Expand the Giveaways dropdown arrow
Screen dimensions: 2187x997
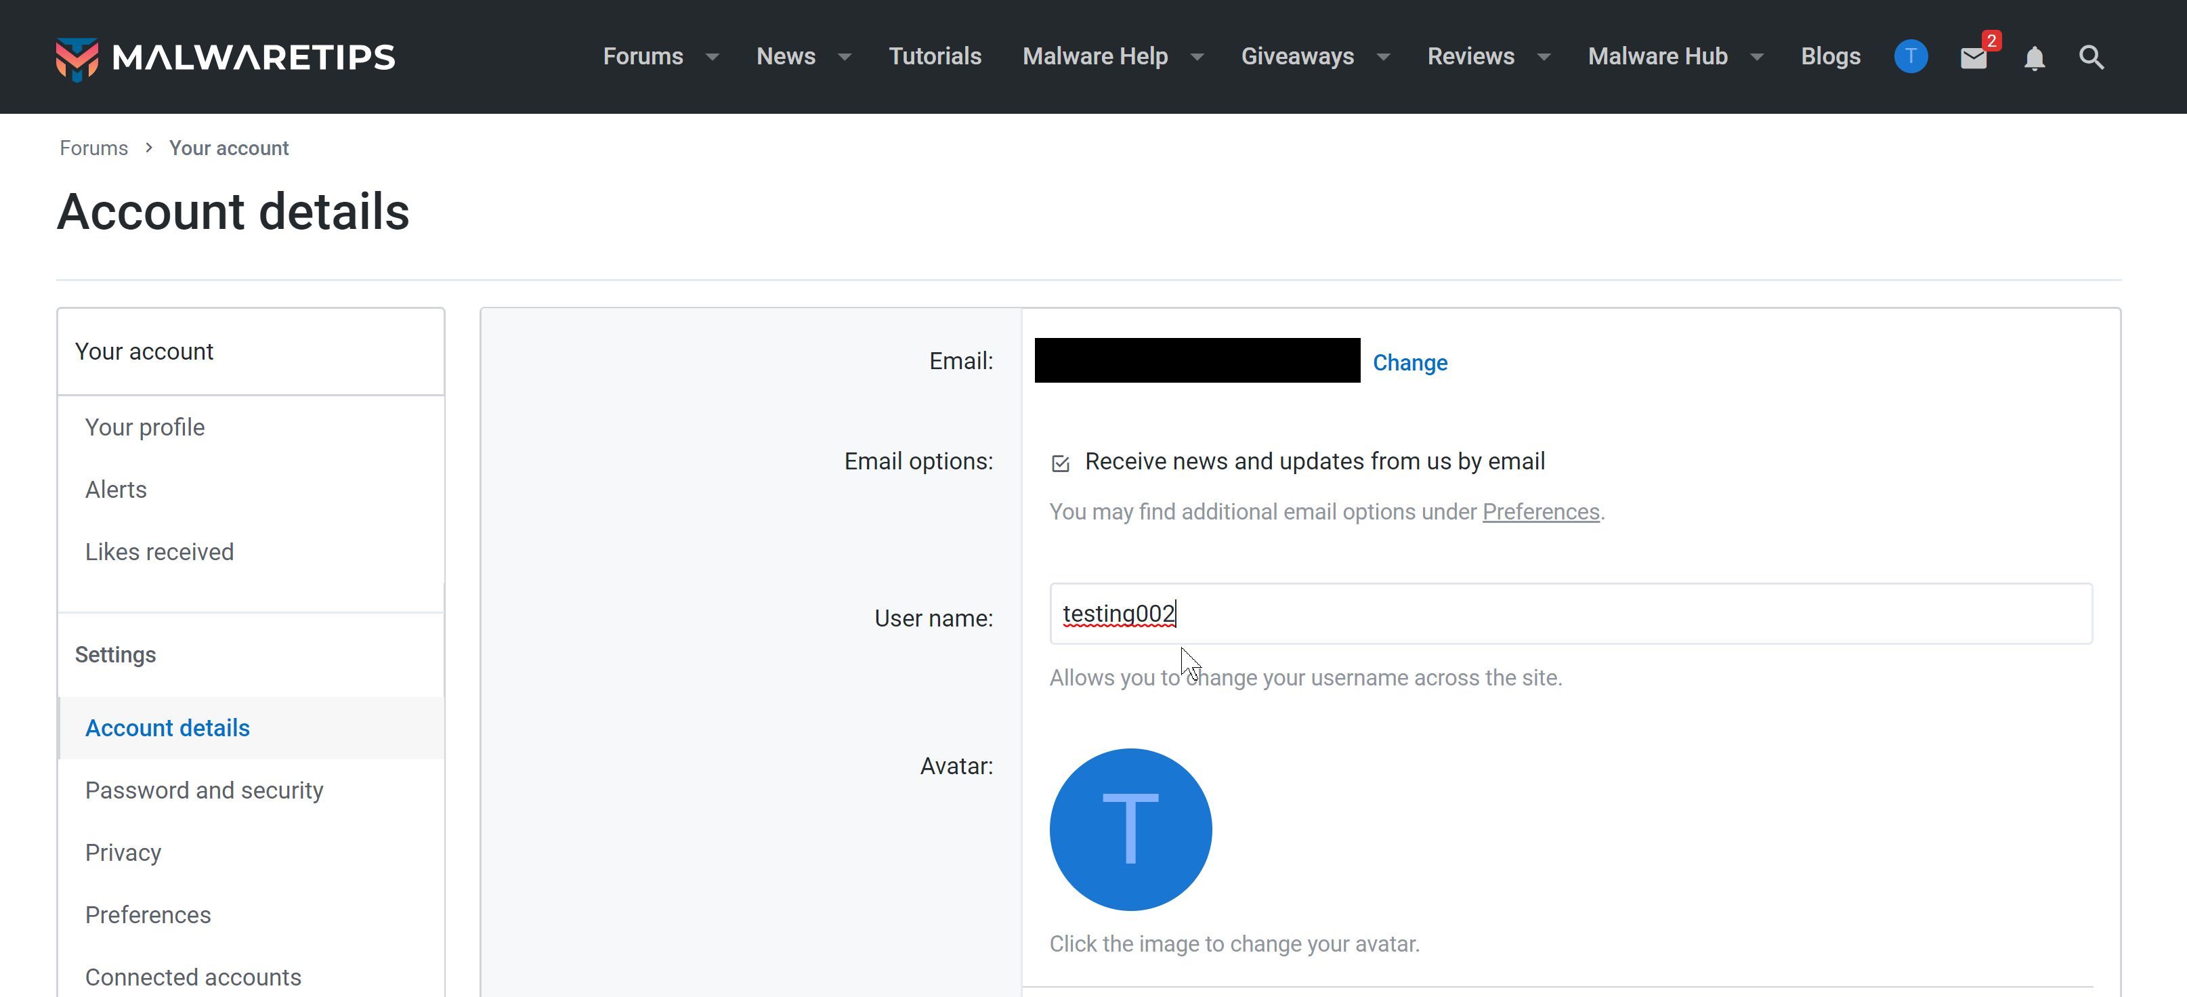pos(1384,57)
